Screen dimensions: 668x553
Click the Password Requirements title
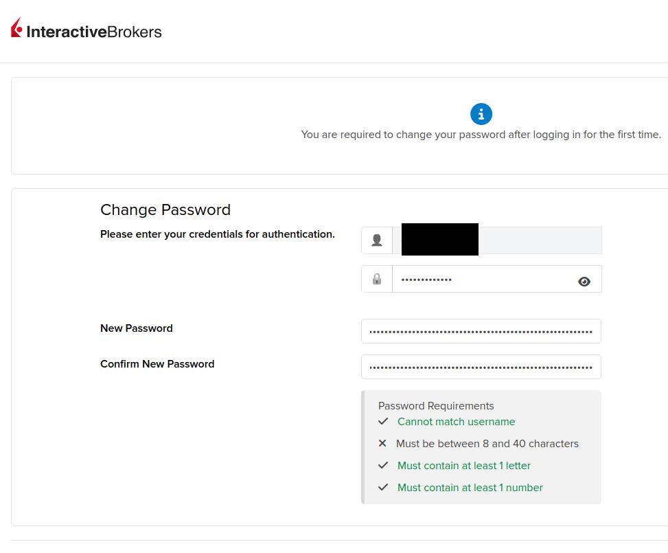[436, 406]
